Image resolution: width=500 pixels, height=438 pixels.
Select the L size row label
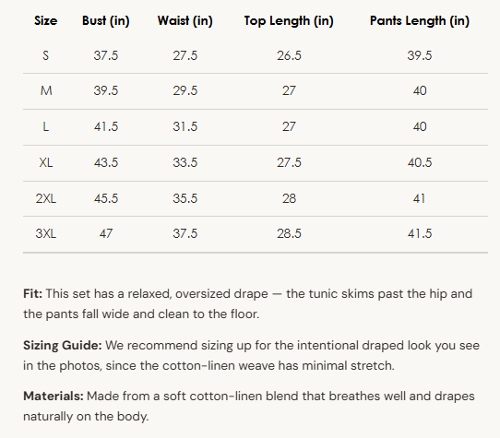[x=46, y=127]
